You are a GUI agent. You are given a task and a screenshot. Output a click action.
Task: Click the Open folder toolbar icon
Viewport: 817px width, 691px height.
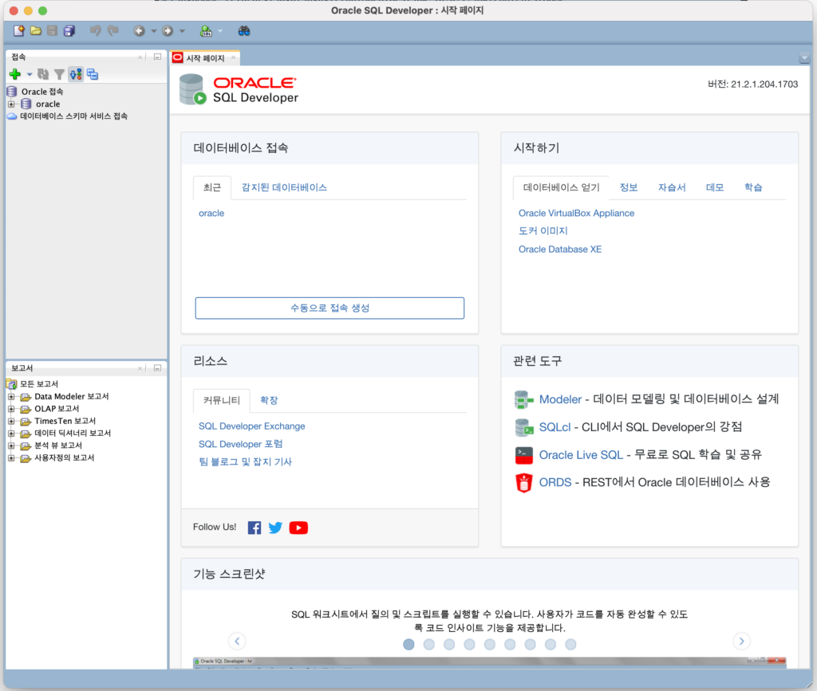click(35, 31)
